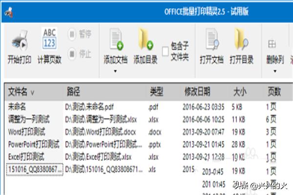Click the size cell 11 KB
Screen dimensions: 293x195
click(238, 119)
